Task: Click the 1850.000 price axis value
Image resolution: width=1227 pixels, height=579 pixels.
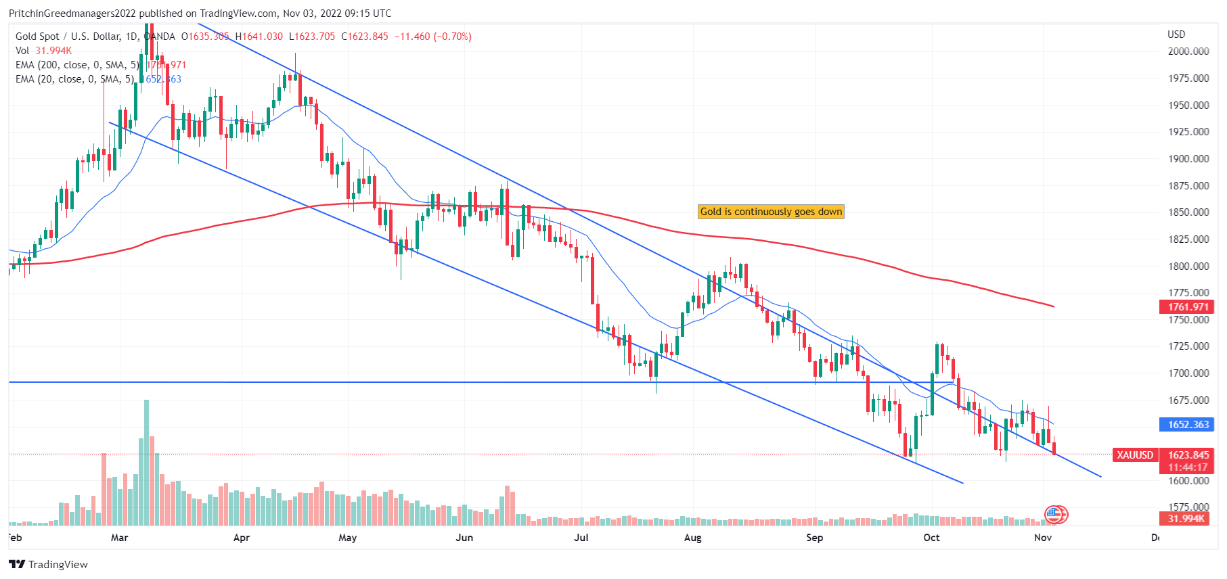Action: coord(1188,212)
